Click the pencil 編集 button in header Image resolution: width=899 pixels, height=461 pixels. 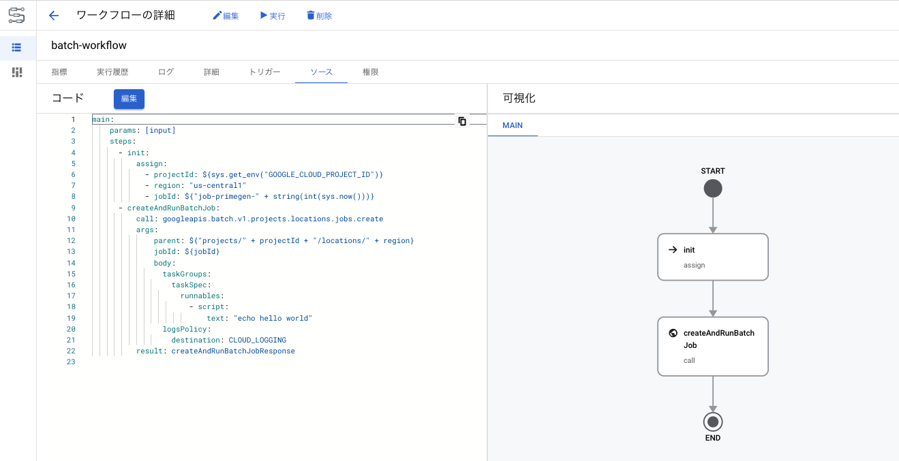(x=226, y=16)
